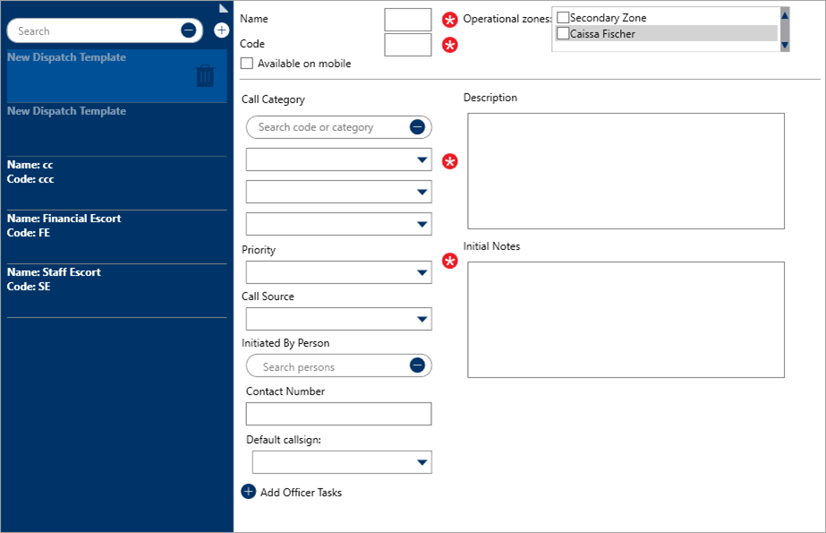Clear the Call Category search field icon
The height and width of the screenshot is (533, 826).
(x=417, y=127)
